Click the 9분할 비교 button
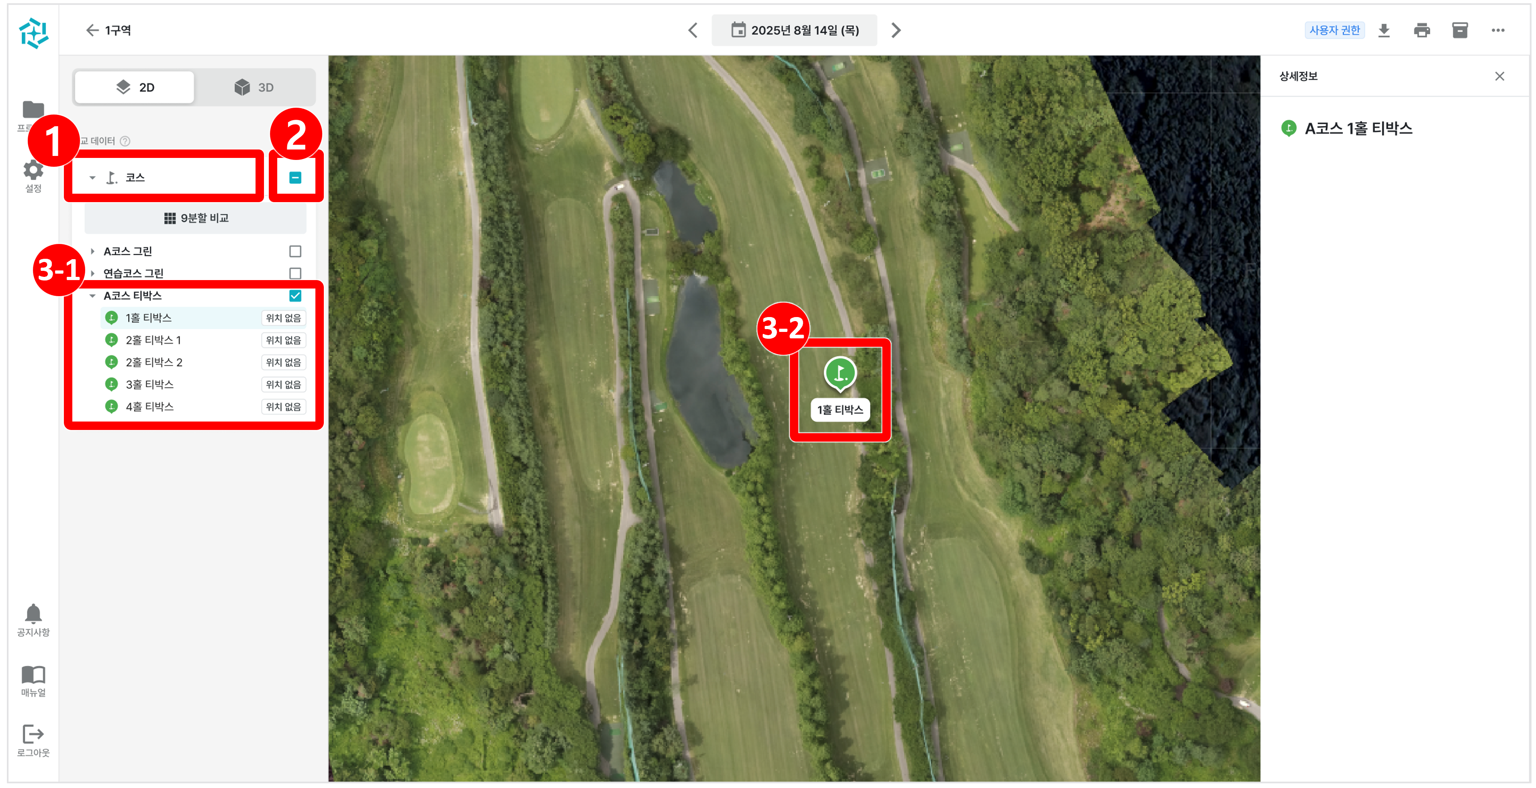The height and width of the screenshot is (788, 1536). (196, 218)
